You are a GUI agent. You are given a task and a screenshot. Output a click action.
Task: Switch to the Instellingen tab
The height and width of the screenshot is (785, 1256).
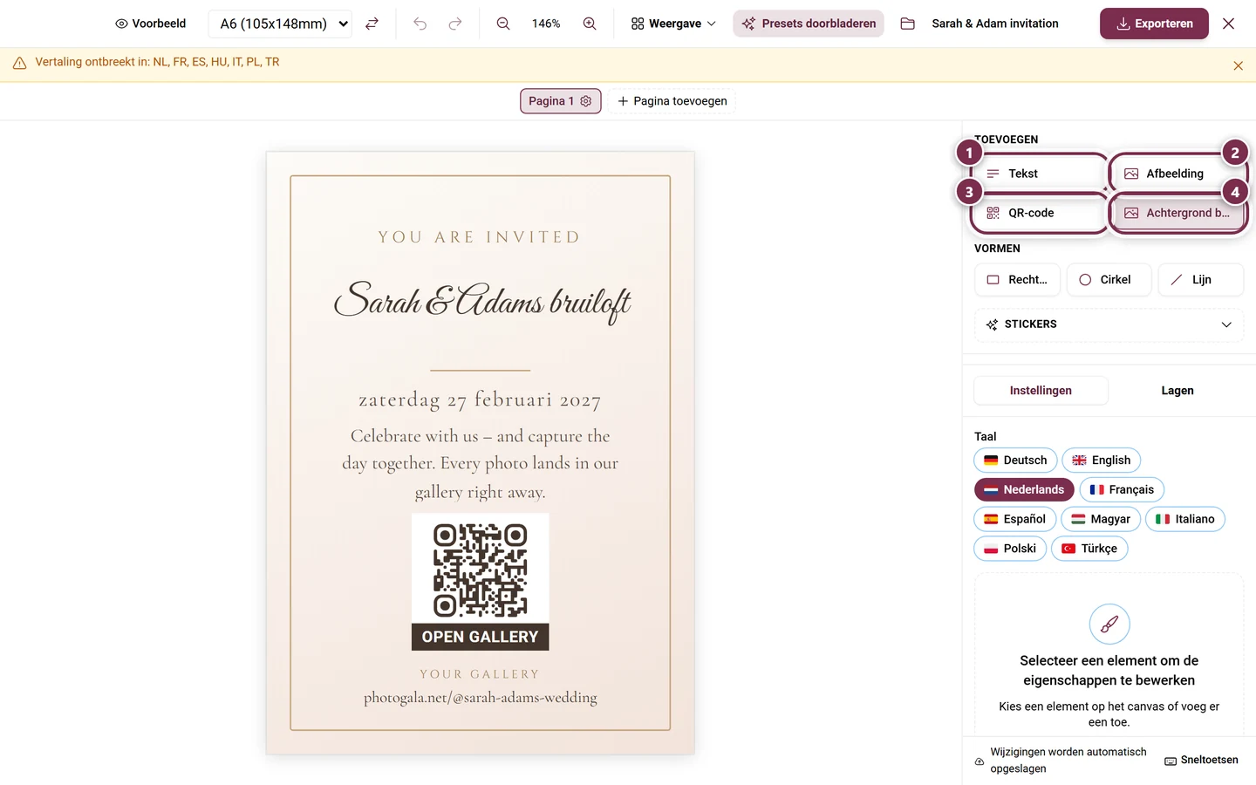pos(1041,391)
